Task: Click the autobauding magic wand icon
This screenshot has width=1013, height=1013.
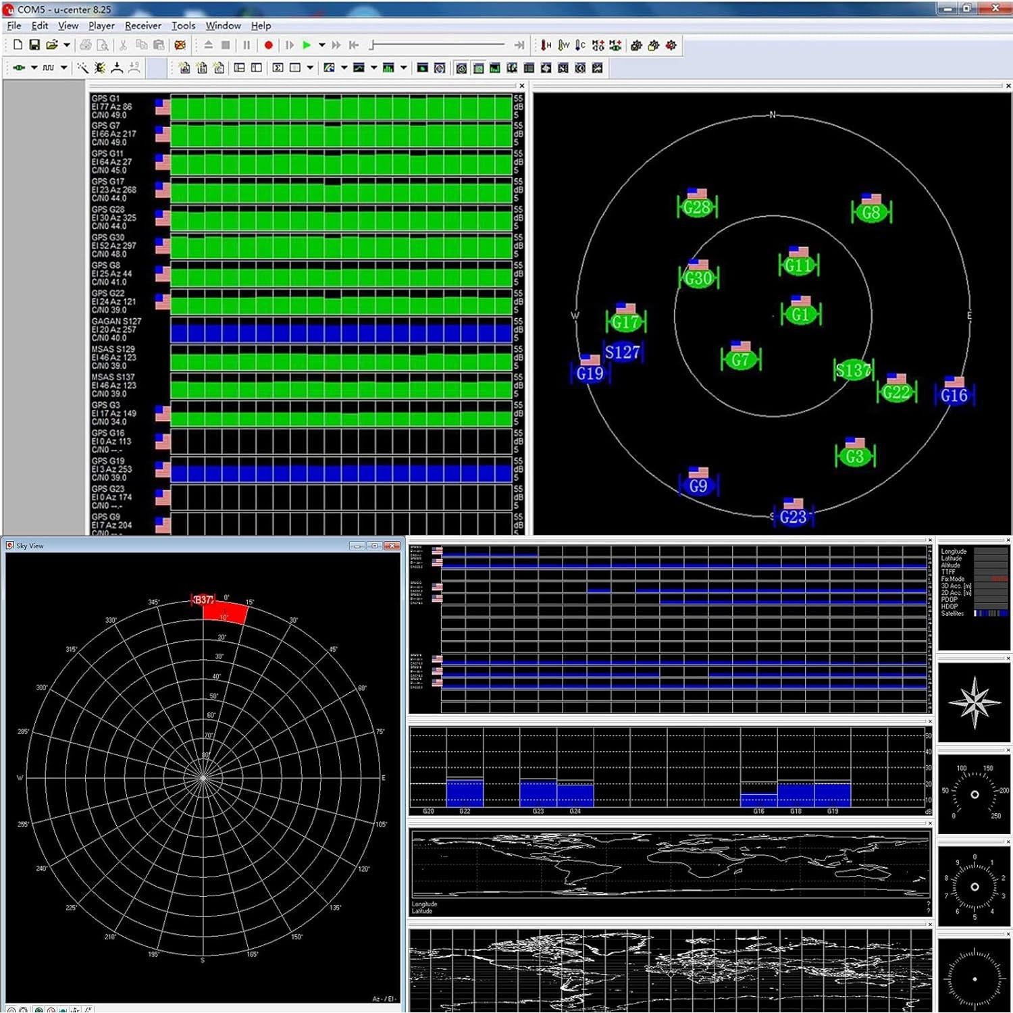Action: point(82,68)
